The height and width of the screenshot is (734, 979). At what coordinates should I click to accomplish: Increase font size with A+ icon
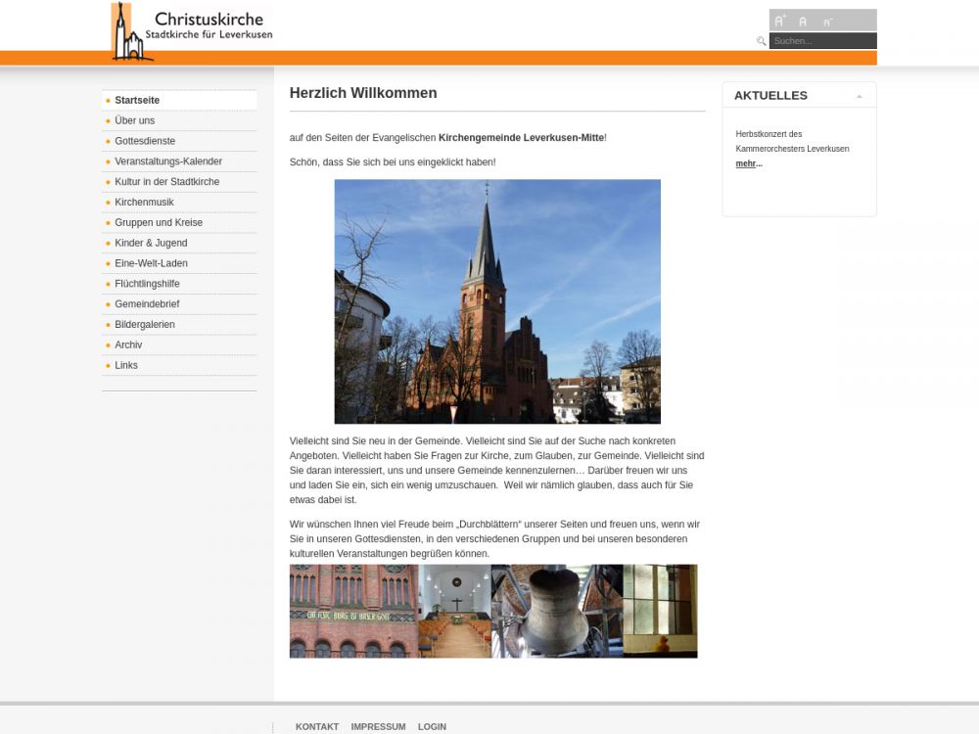[780, 21]
